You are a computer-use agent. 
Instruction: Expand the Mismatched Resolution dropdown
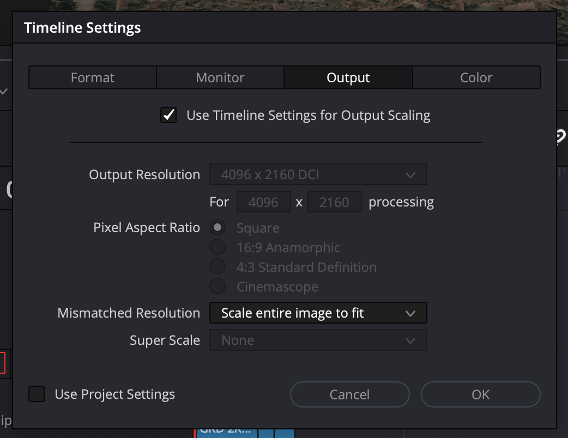coord(318,313)
